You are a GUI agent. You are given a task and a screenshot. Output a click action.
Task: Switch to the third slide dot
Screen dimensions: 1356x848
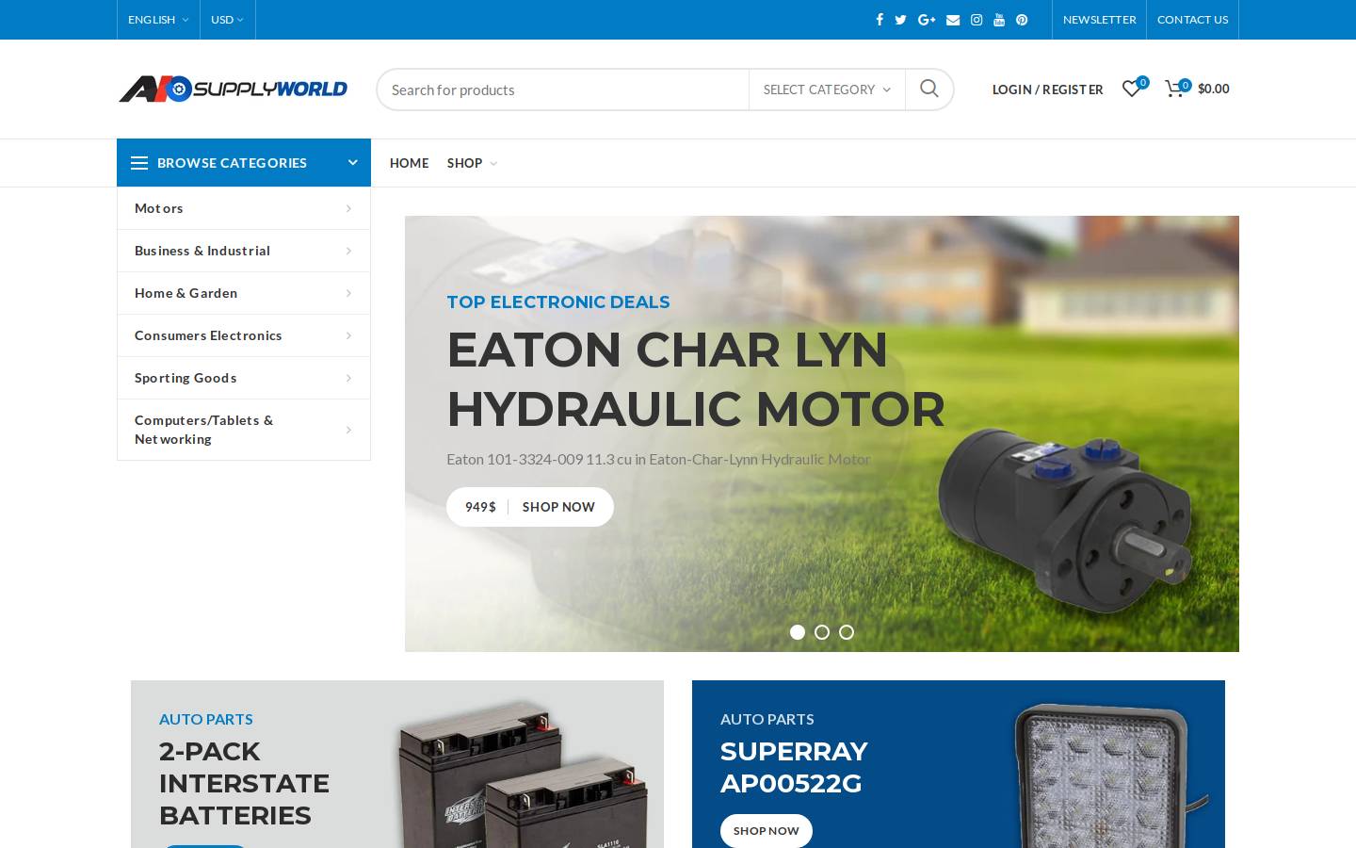click(x=847, y=632)
